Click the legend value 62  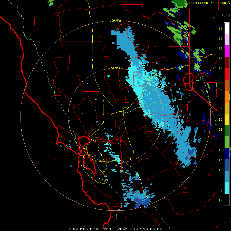[x=220, y=38]
